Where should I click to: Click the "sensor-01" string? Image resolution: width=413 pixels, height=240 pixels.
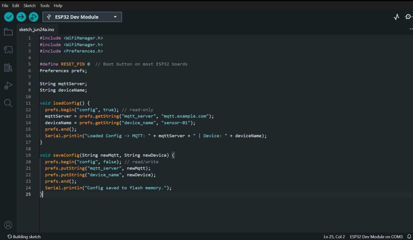[x=176, y=123]
